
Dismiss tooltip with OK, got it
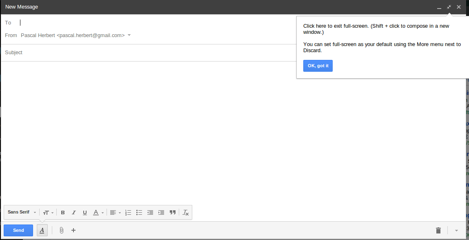[318, 66]
